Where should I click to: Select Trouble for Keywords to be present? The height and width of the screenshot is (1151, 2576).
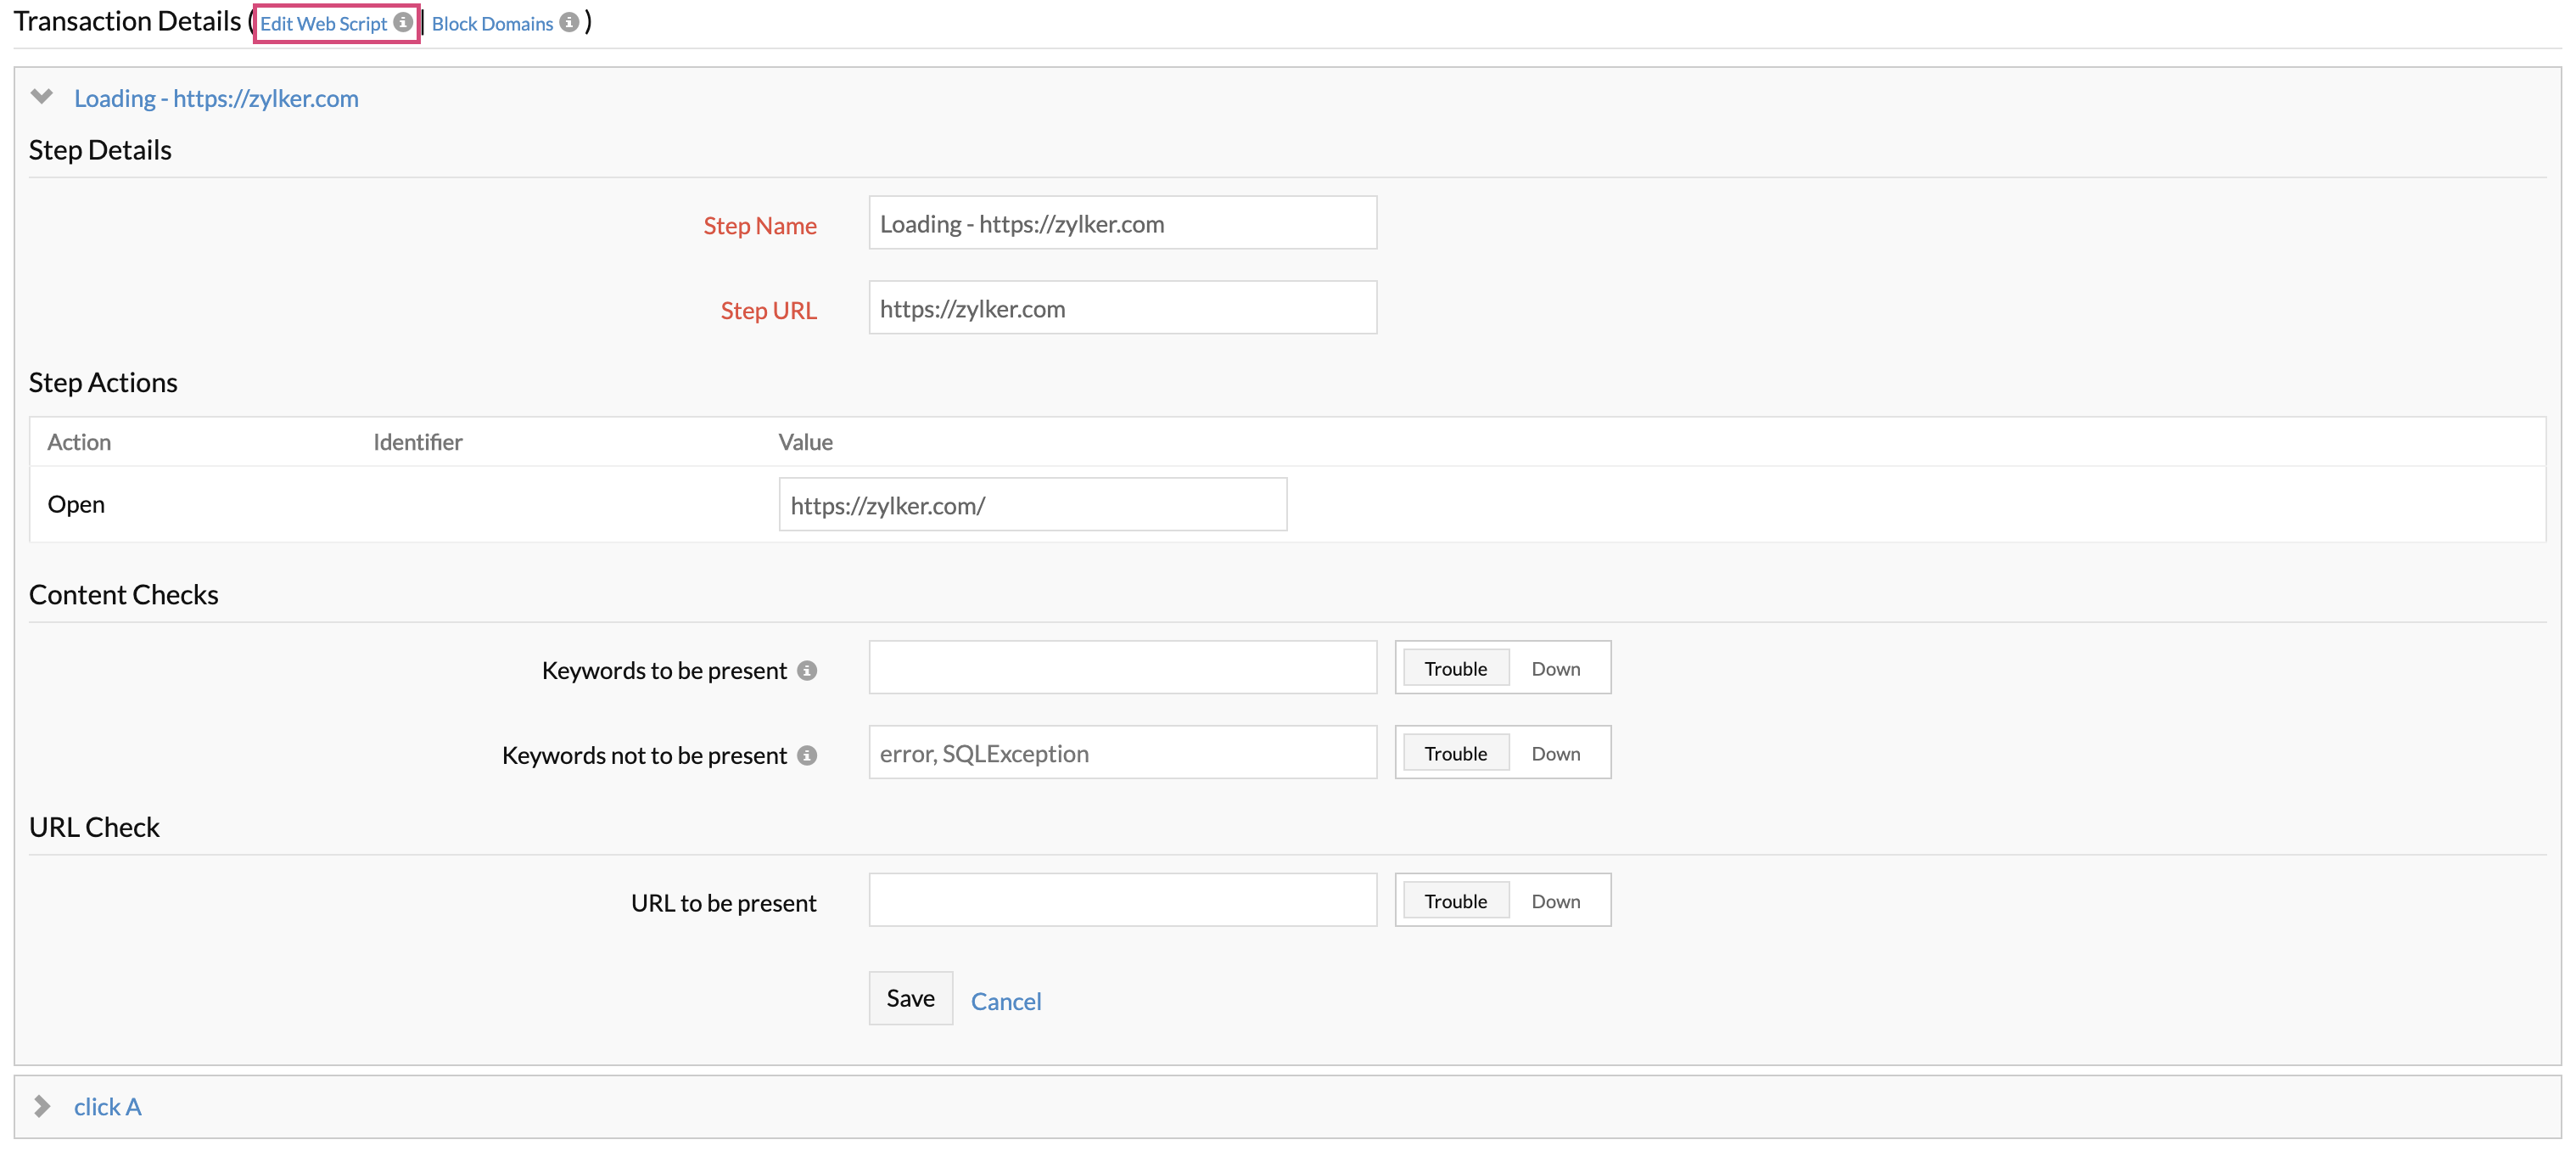(x=1455, y=668)
